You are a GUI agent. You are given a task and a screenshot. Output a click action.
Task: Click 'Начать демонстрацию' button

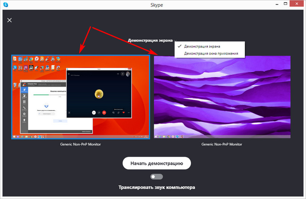[x=157, y=163]
